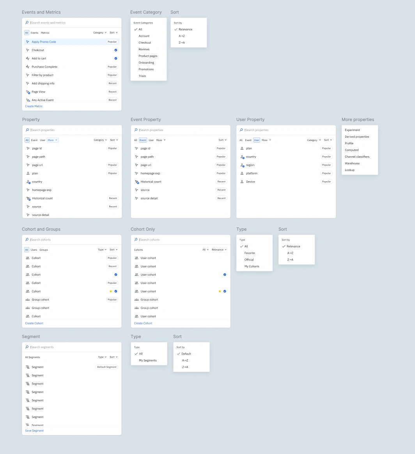This screenshot has width=415, height=454.
Task: Choose Onboarding in Event Categories menu
Action: coord(146,63)
